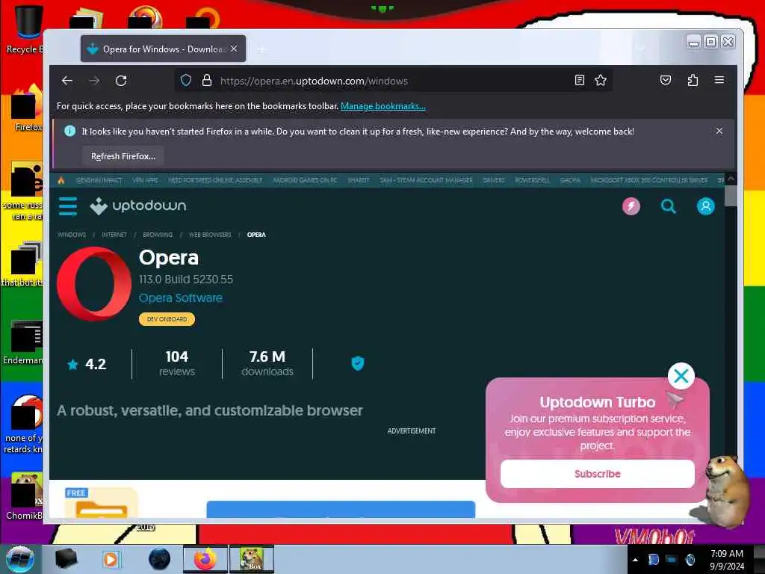Open the pink Turbo lightning icon

(x=631, y=206)
